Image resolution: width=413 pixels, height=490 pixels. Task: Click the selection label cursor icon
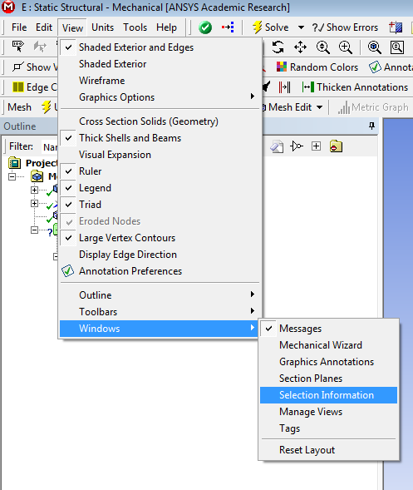(17, 47)
